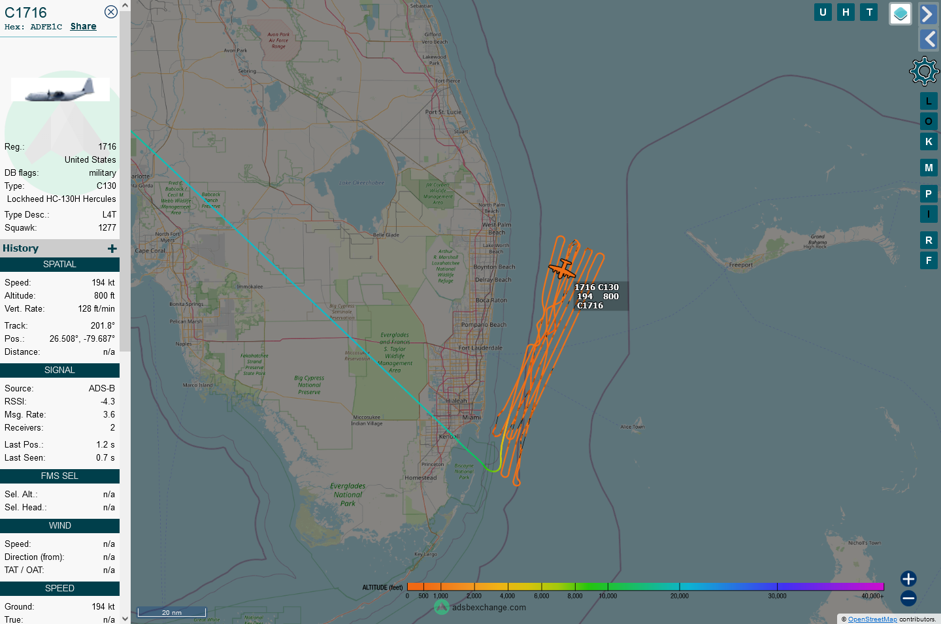
Task: Click the Vert. Rate value 128 ft/min
Action: [x=97, y=309]
